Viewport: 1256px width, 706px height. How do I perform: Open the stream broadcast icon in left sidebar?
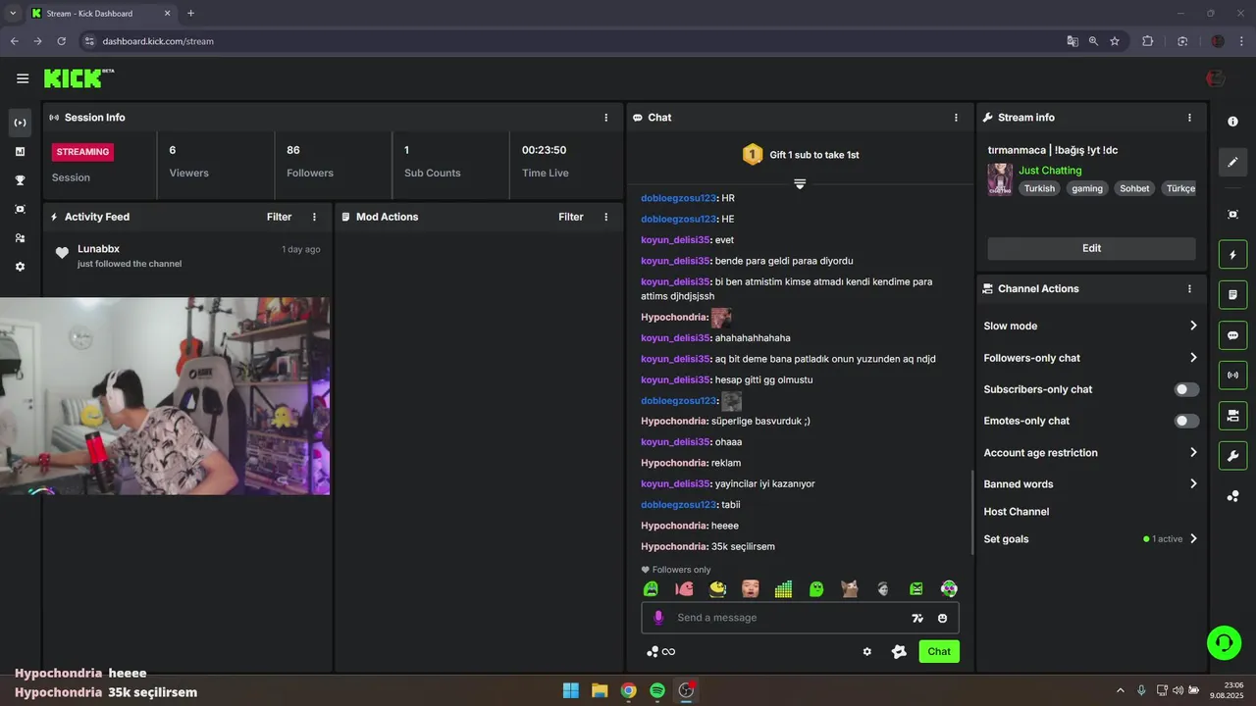click(x=20, y=123)
